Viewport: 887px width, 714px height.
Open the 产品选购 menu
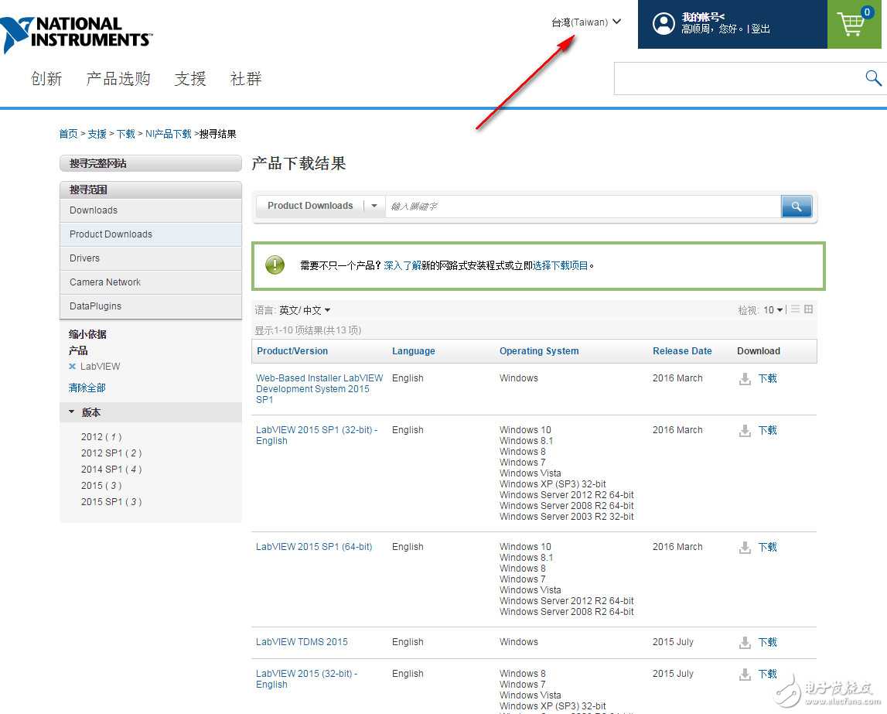pos(118,79)
